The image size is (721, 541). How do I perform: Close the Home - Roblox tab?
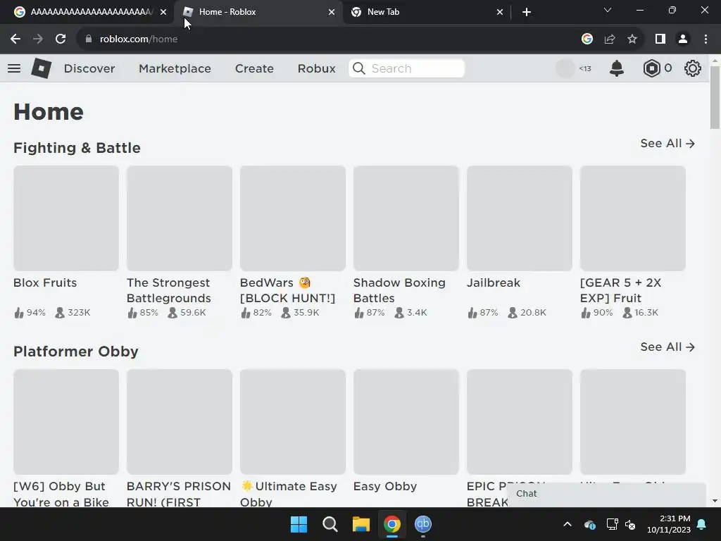(x=332, y=12)
